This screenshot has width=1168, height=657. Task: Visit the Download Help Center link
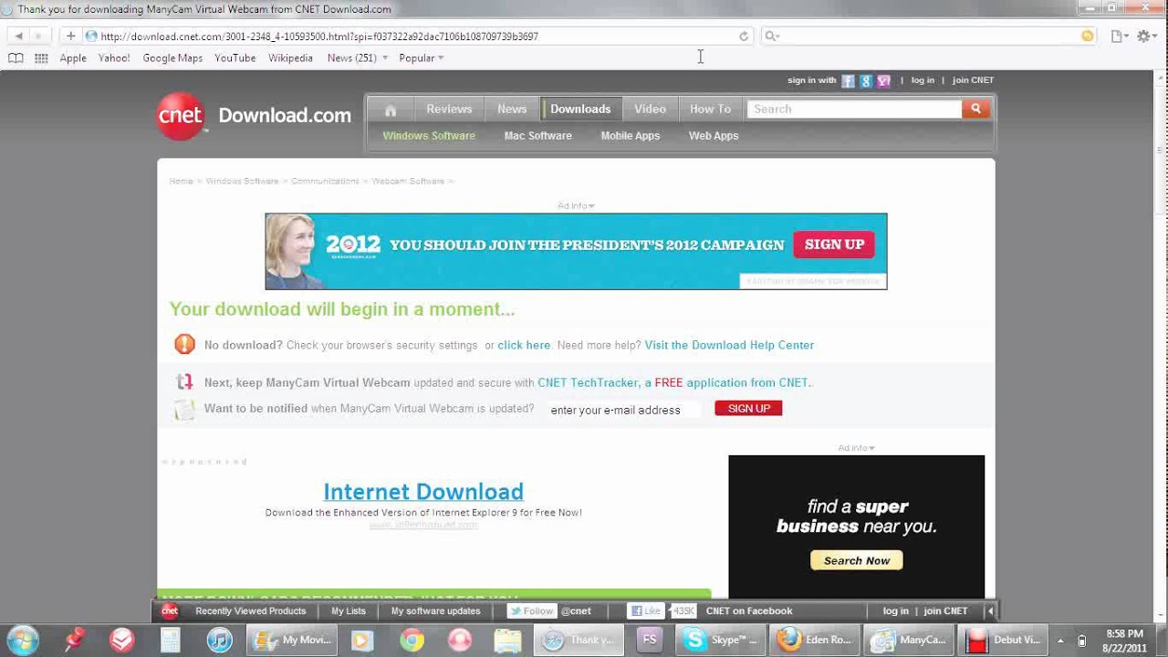click(729, 345)
